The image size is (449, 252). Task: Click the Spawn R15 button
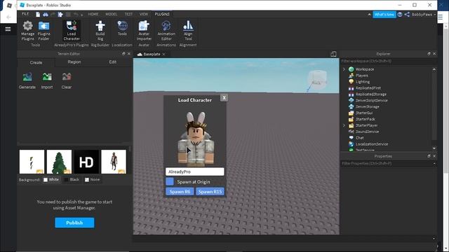pos(210,192)
